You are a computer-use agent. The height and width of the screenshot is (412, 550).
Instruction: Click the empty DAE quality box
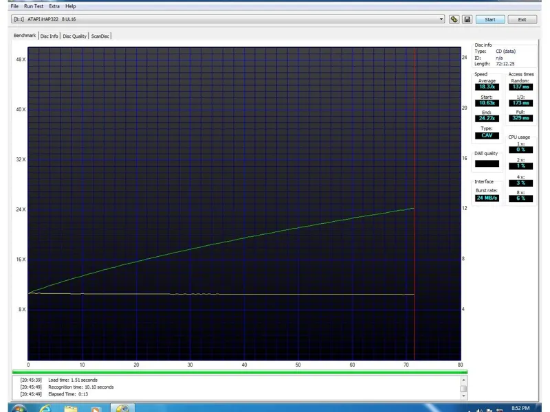pyautogui.click(x=487, y=163)
